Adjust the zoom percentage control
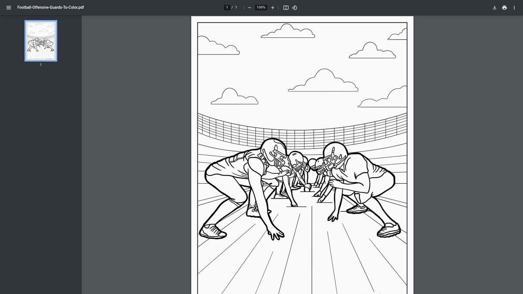Image resolution: width=523 pixels, height=294 pixels. point(260,7)
